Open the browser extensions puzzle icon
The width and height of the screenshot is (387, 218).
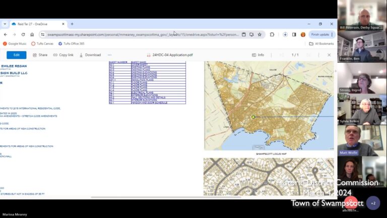click(x=272, y=34)
